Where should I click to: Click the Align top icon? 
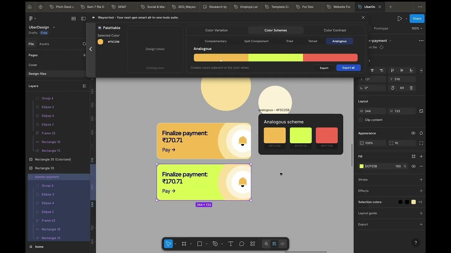tap(393, 70)
